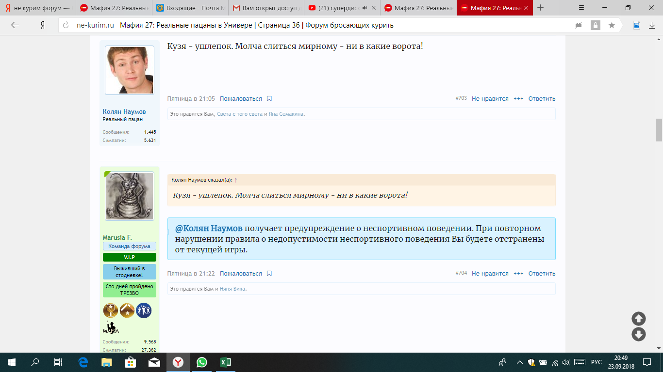This screenshot has height=372, width=663.
Task: Open WhatsApp from the taskbar
Action: (201, 362)
